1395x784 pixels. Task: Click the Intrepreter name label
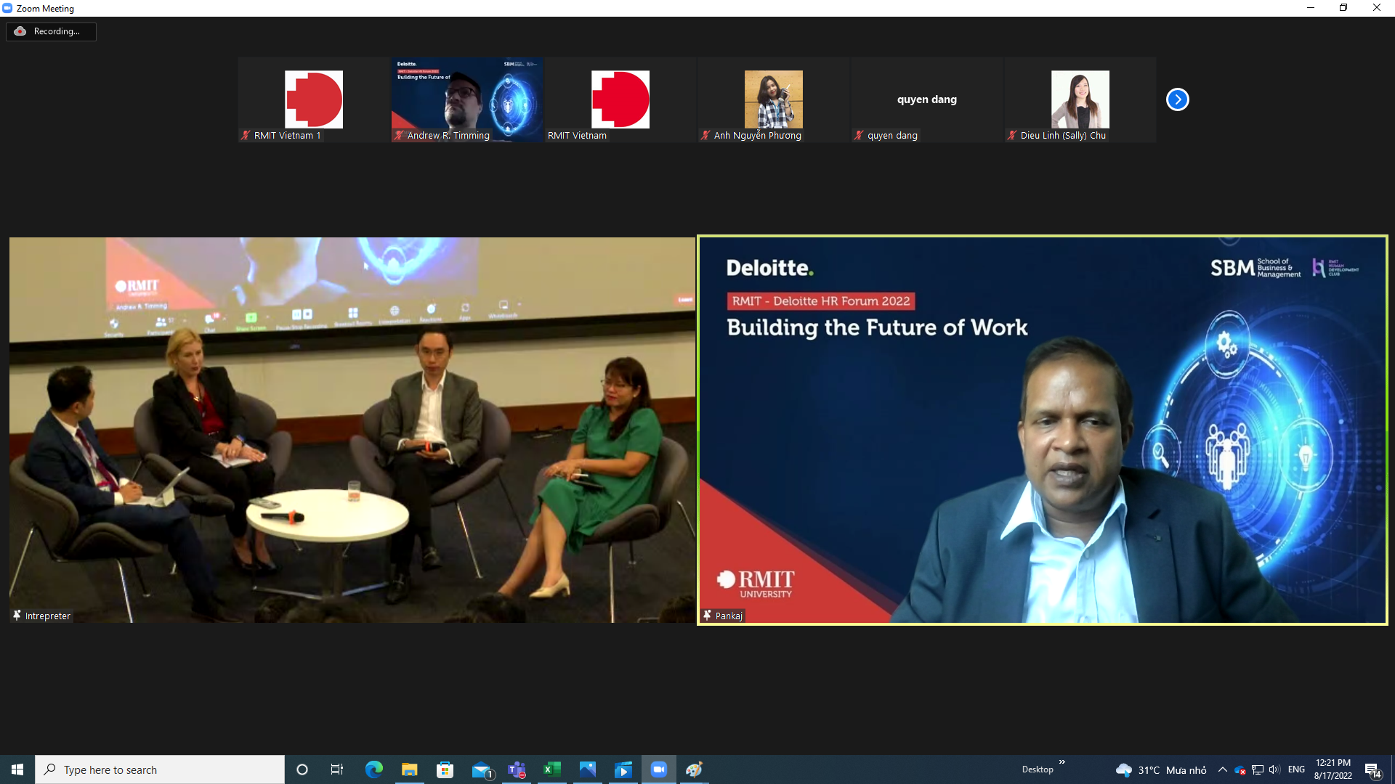click(x=48, y=616)
